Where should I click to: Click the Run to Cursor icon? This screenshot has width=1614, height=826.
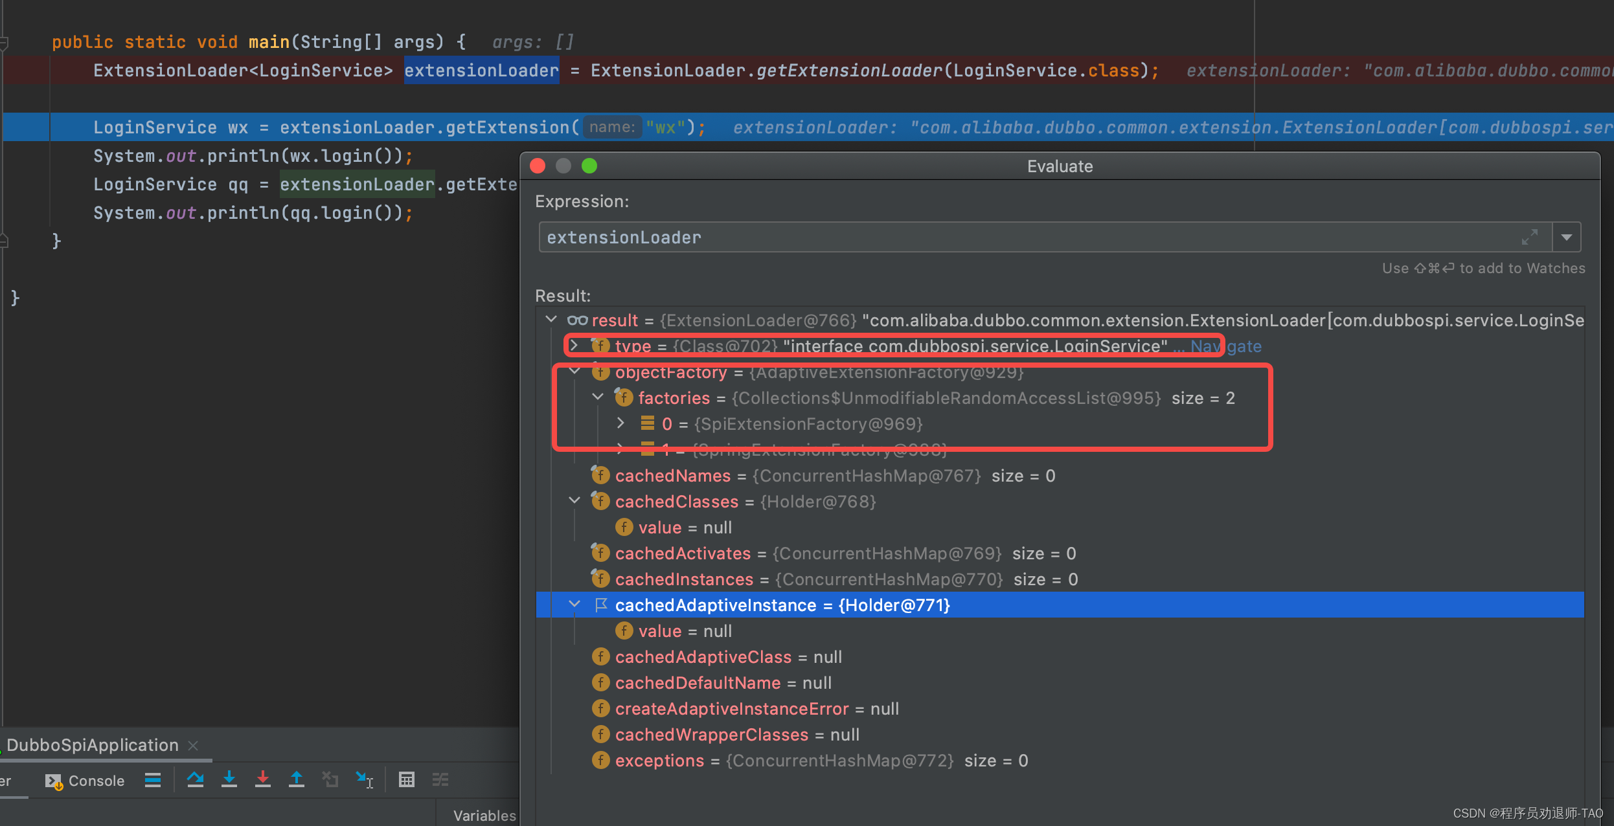tap(365, 780)
